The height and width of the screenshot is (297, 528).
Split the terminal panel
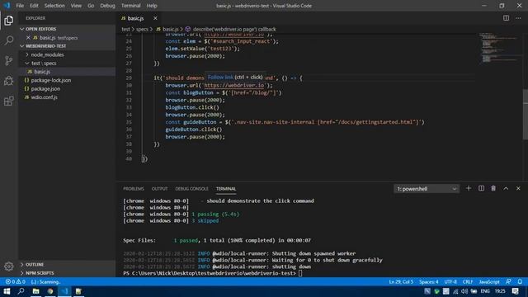(x=481, y=189)
